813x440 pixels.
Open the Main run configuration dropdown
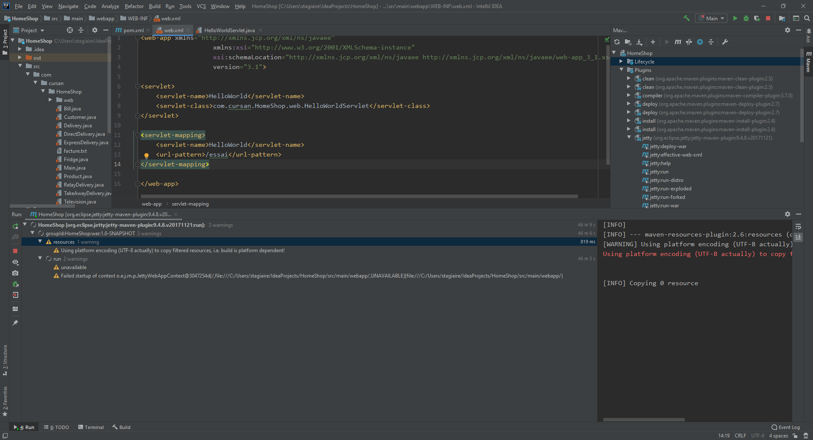coord(711,18)
